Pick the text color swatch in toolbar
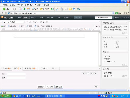 32,29
